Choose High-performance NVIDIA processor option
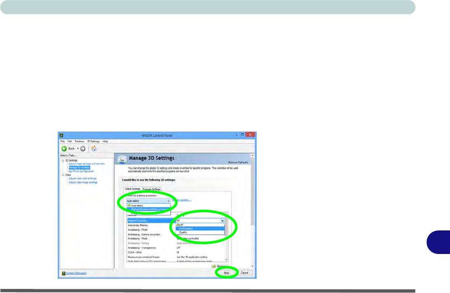Image resolution: width=450 pixels, height=293 pixels. [x=148, y=210]
